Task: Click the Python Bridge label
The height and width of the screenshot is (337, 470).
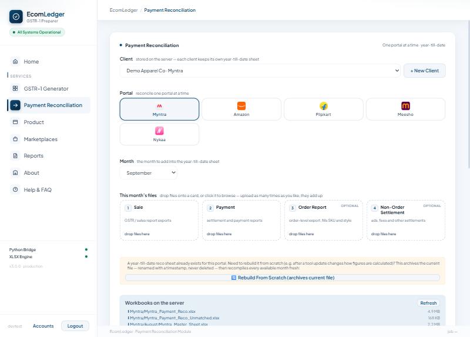Action: [x=22, y=250]
